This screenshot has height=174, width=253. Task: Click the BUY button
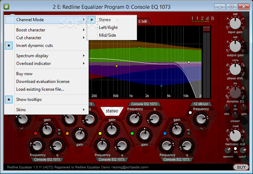click(x=241, y=167)
